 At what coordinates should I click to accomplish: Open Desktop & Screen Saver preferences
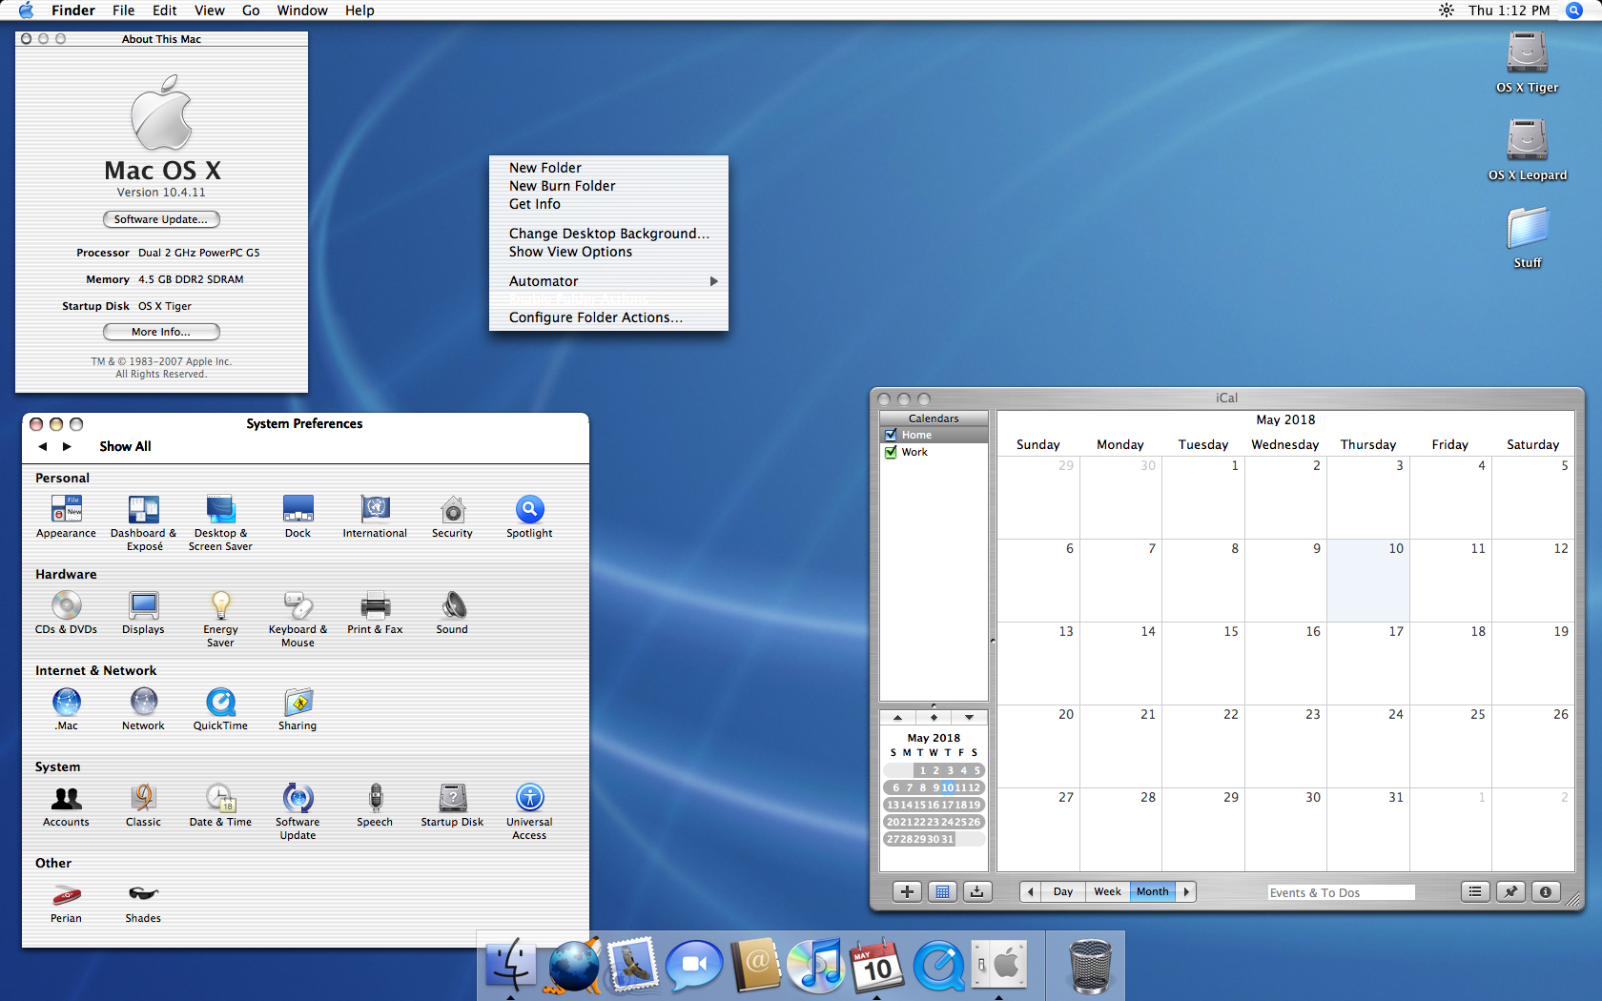220,522
